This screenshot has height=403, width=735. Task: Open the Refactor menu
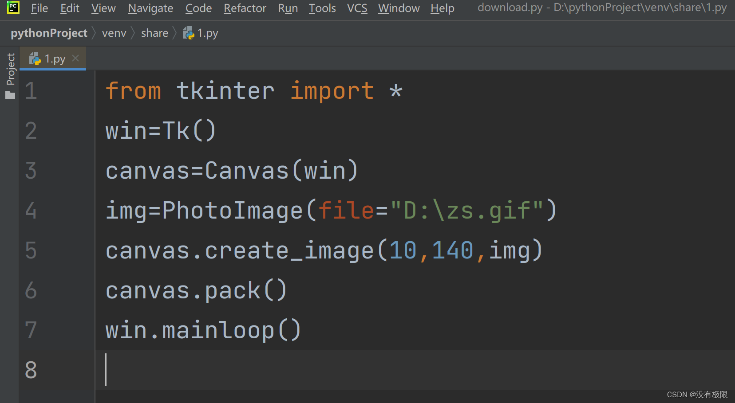245,8
